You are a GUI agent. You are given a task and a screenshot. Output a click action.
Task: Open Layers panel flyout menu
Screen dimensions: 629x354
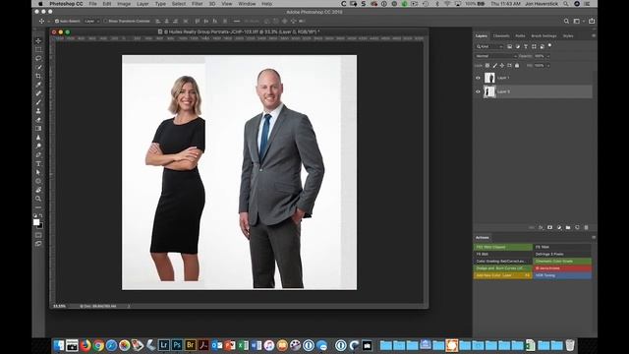[594, 35]
